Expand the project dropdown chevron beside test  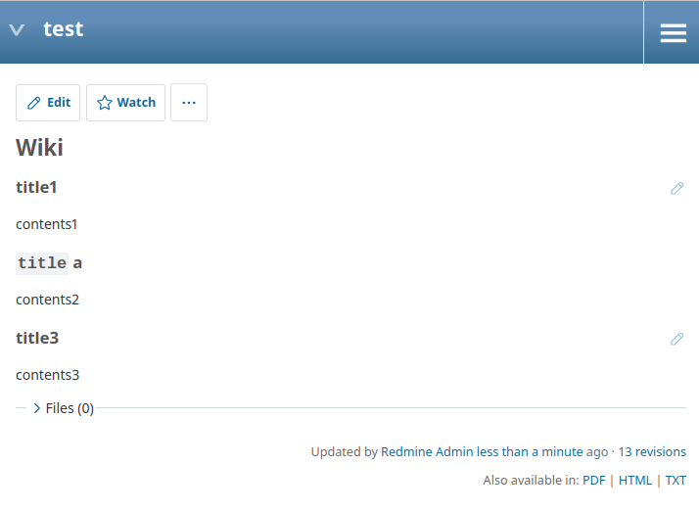click(x=17, y=30)
